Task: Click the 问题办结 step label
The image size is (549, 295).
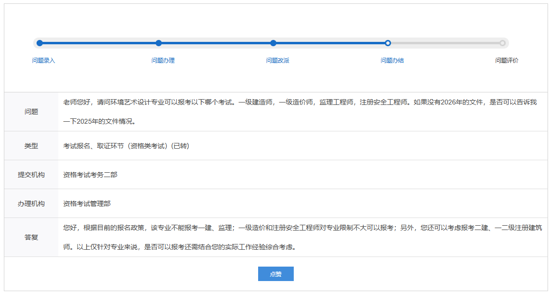Action: click(x=392, y=61)
